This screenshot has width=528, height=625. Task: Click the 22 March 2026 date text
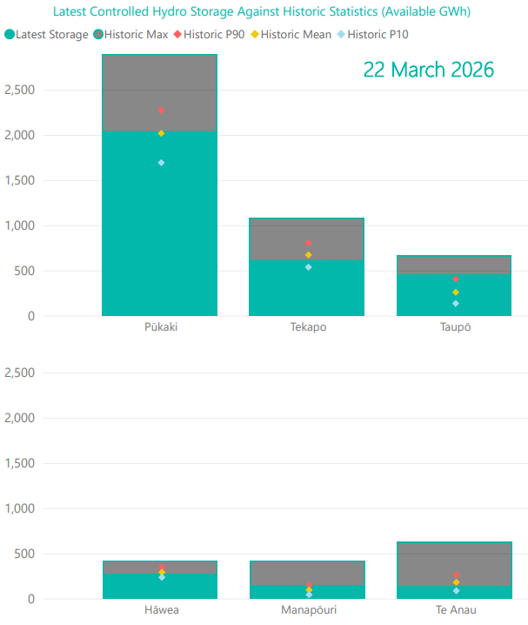point(428,71)
